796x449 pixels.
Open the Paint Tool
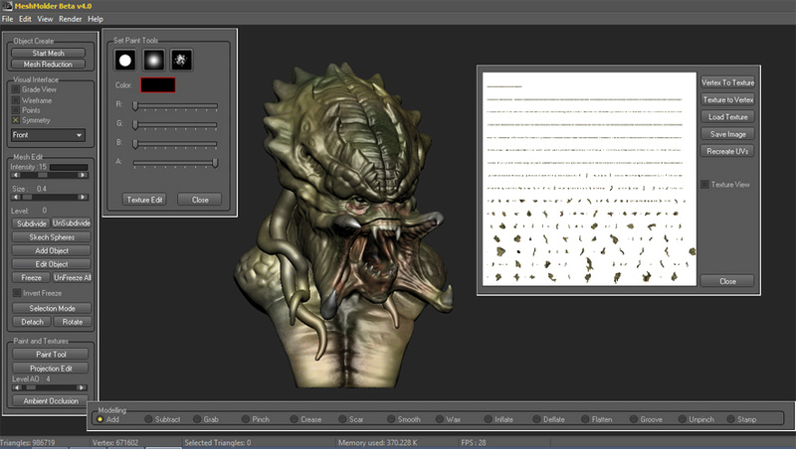click(x=51, y=355)
